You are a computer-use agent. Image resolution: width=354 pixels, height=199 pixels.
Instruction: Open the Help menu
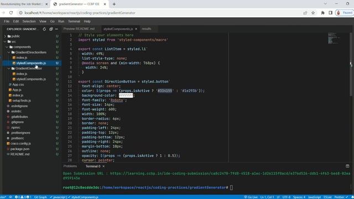pyautogui.click(x=87, y=22)
